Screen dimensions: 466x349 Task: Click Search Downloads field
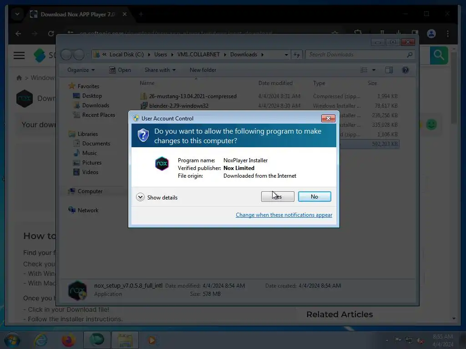(x=360, y=55)
